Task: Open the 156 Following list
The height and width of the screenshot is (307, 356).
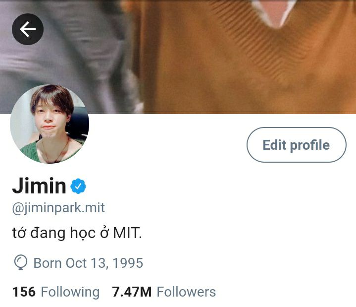Action: click(56, 292)
